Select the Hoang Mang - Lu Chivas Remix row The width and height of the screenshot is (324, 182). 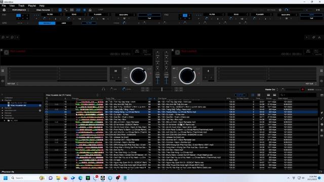[181, 112]
